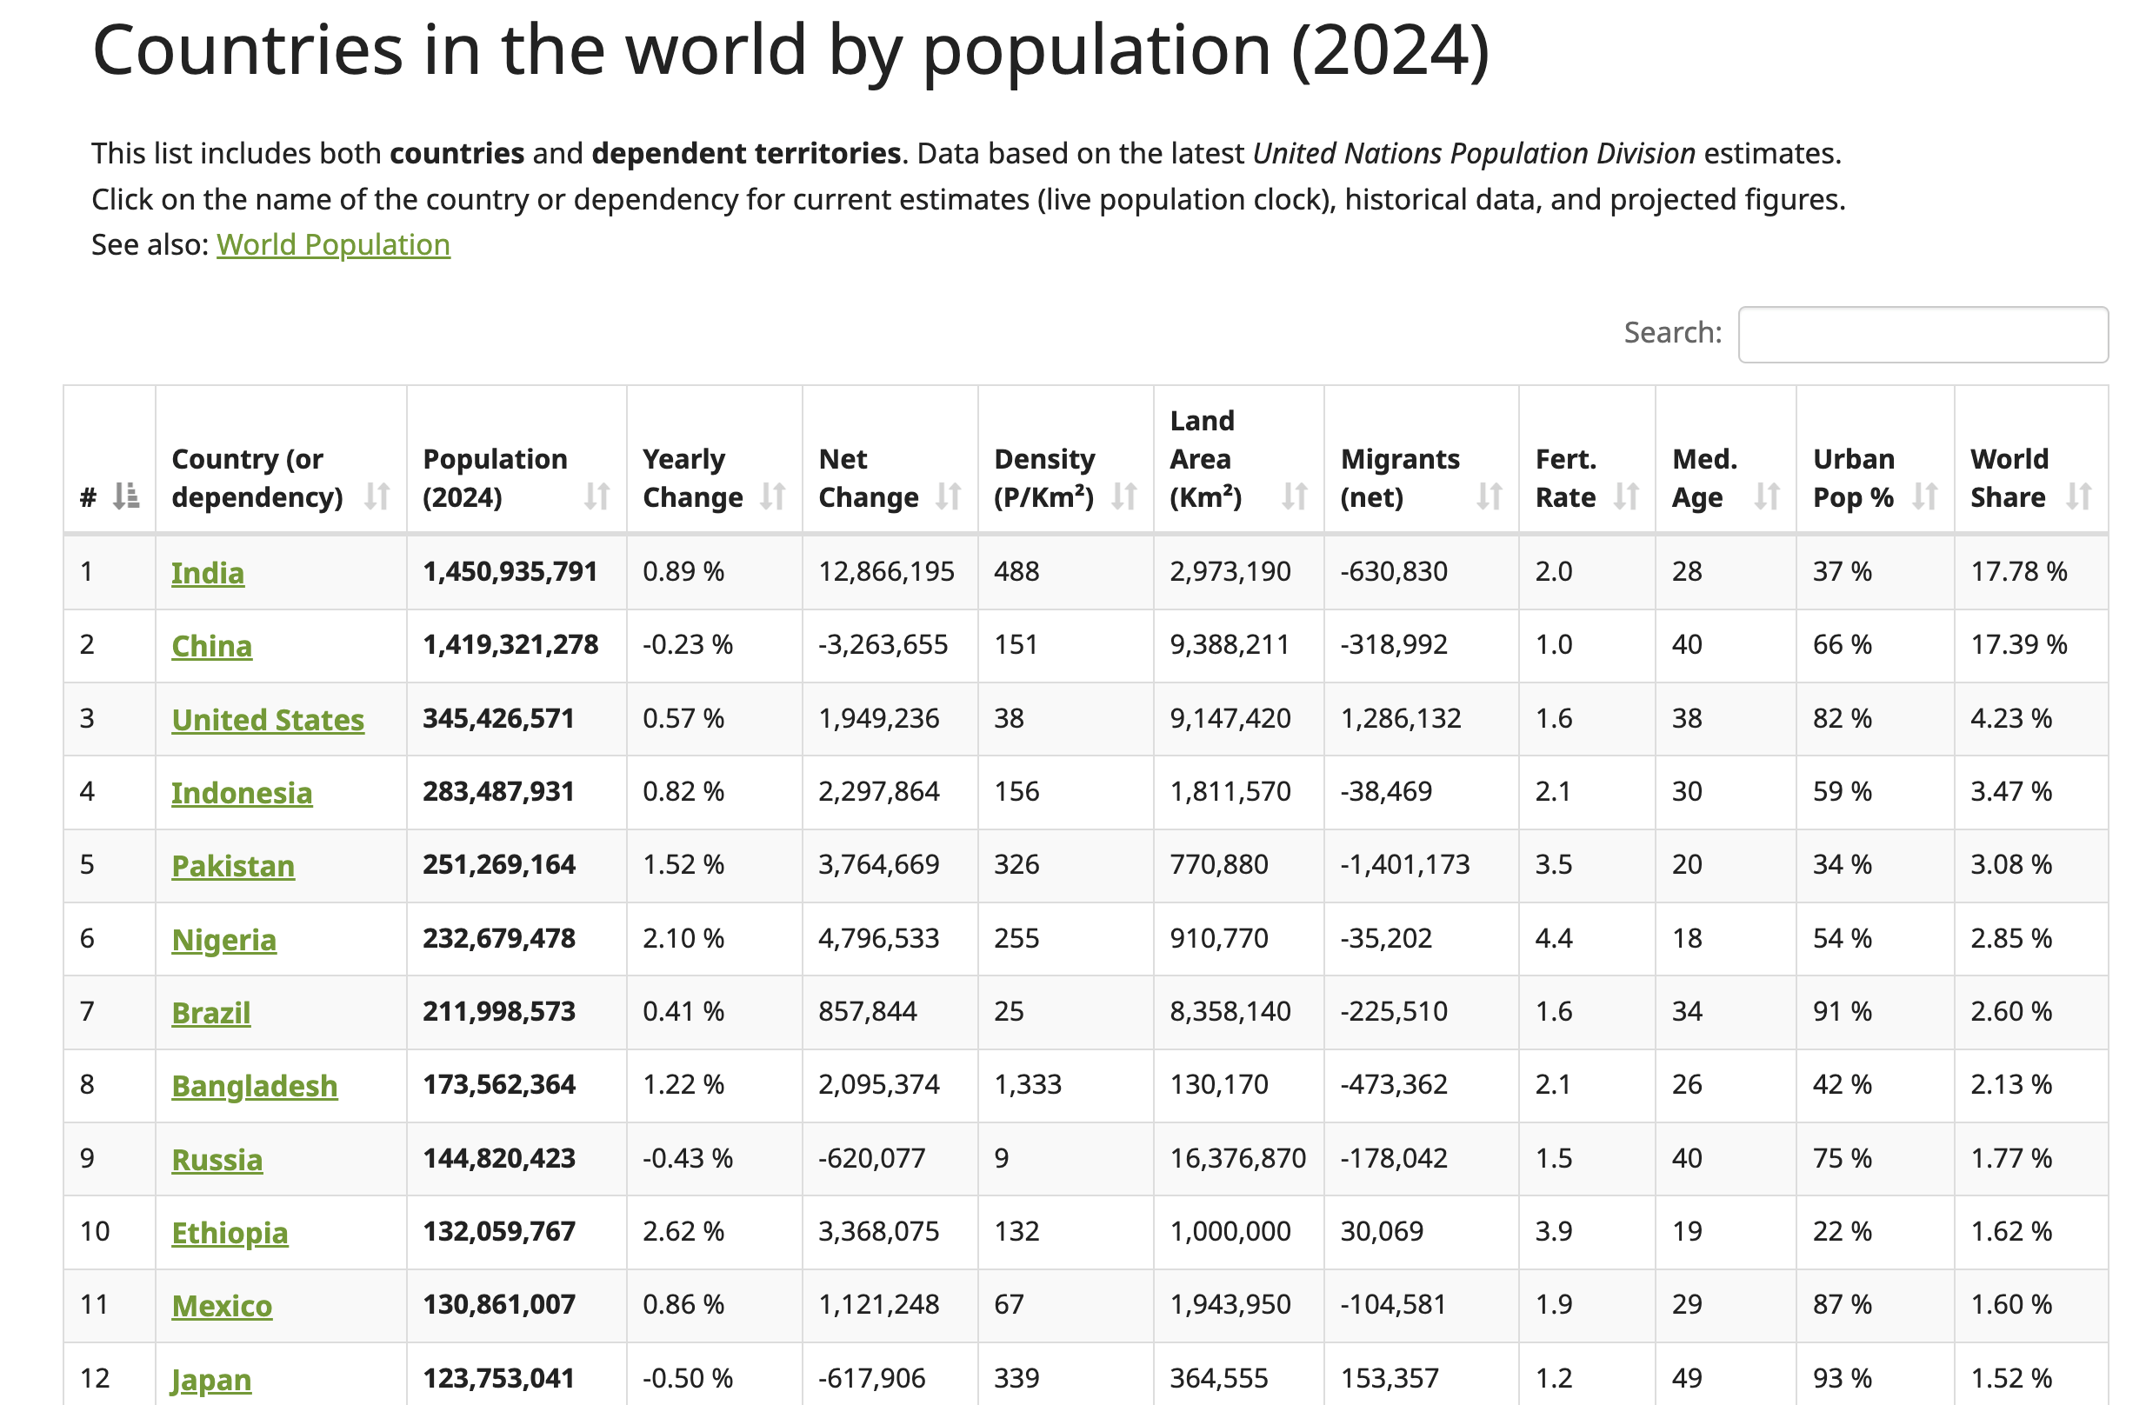Click Net Change sort arrows icon

[x=948, y=496]
